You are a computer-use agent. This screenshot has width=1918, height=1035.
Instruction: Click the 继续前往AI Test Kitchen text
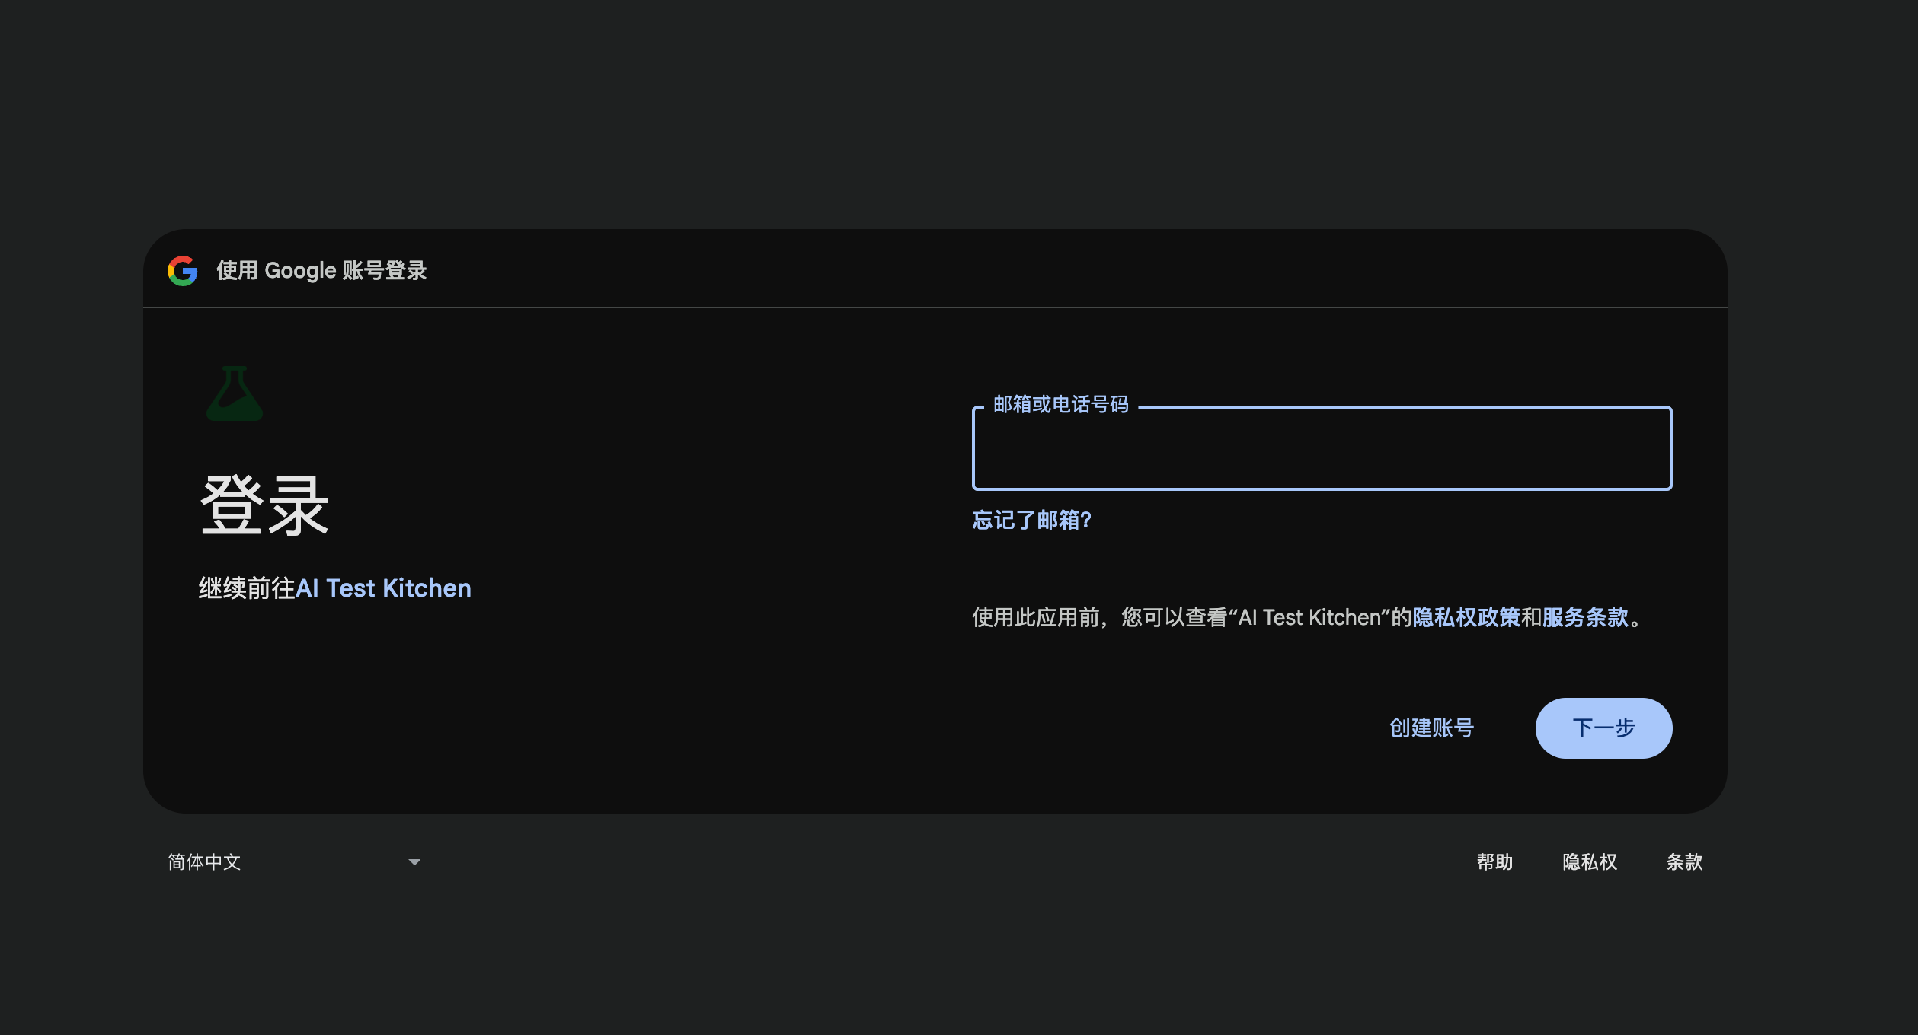tap(335, 588)
